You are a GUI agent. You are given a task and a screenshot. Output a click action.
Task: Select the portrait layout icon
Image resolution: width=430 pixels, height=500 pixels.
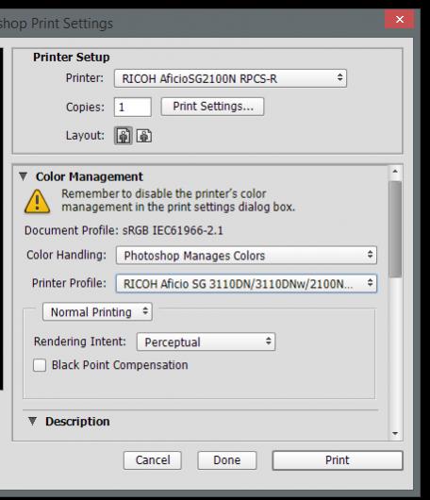(x=123, y=136)
